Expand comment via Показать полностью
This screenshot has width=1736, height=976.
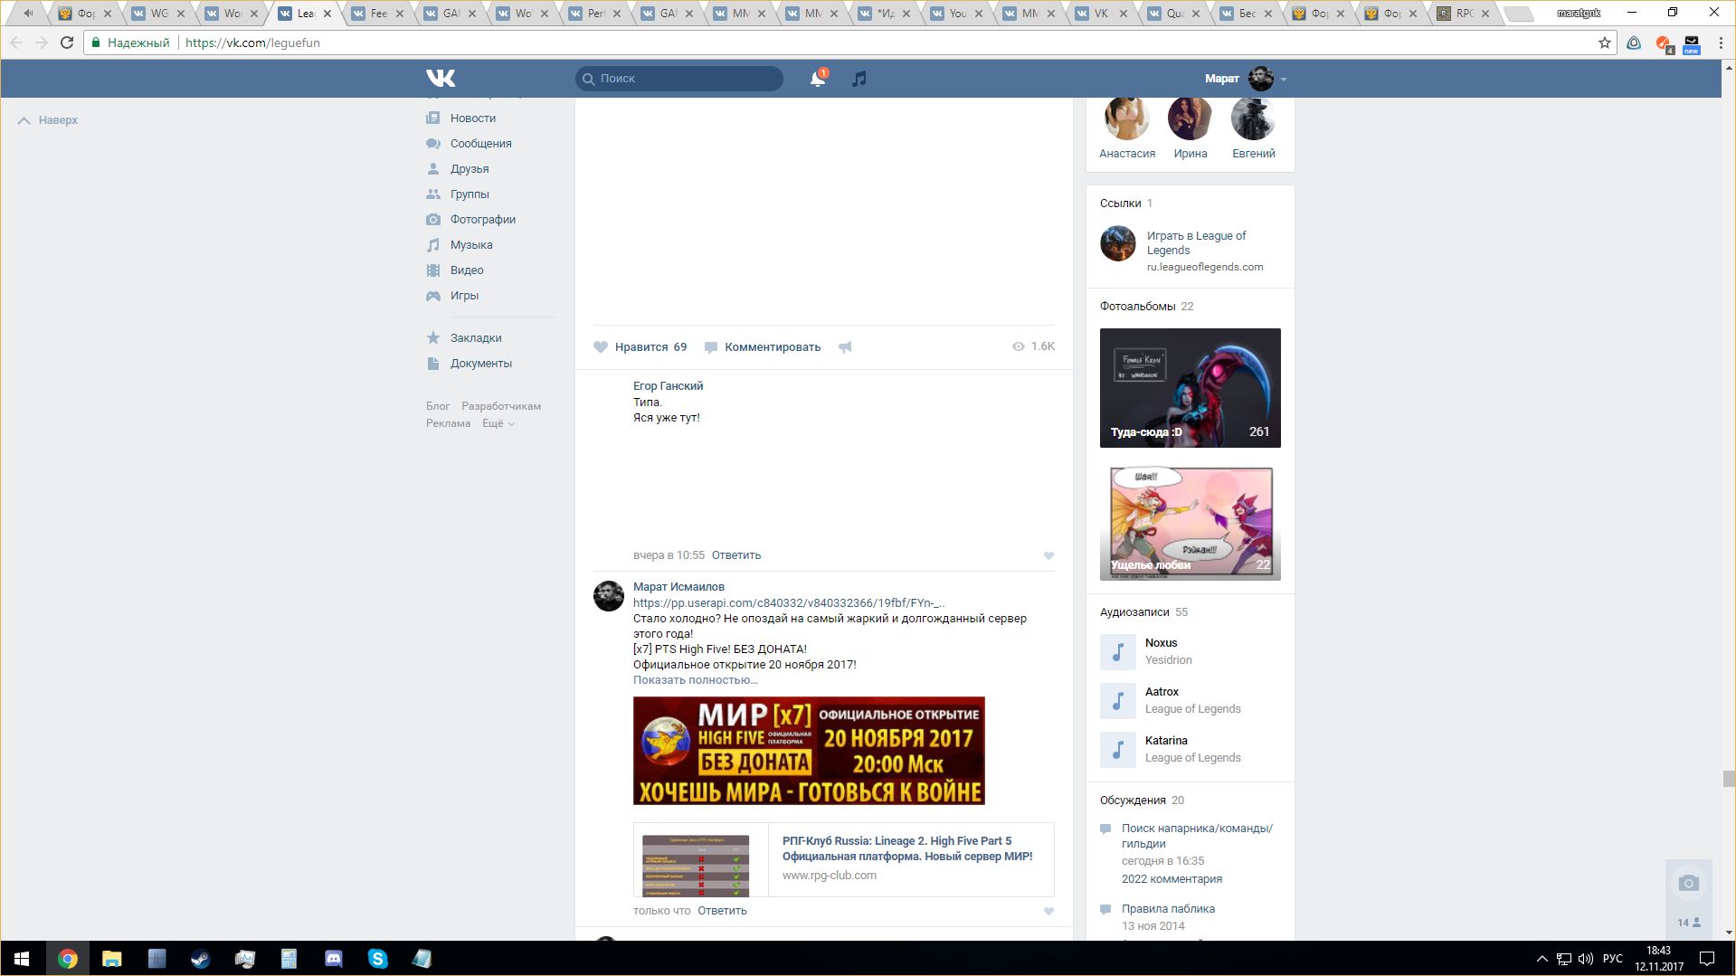pos(695,680)
